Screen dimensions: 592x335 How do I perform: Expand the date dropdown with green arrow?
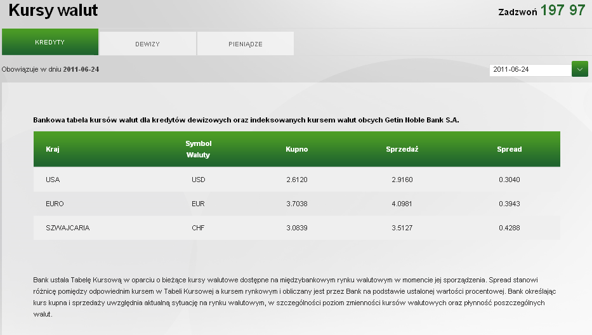pyautogui.click(x=580, y=69)
